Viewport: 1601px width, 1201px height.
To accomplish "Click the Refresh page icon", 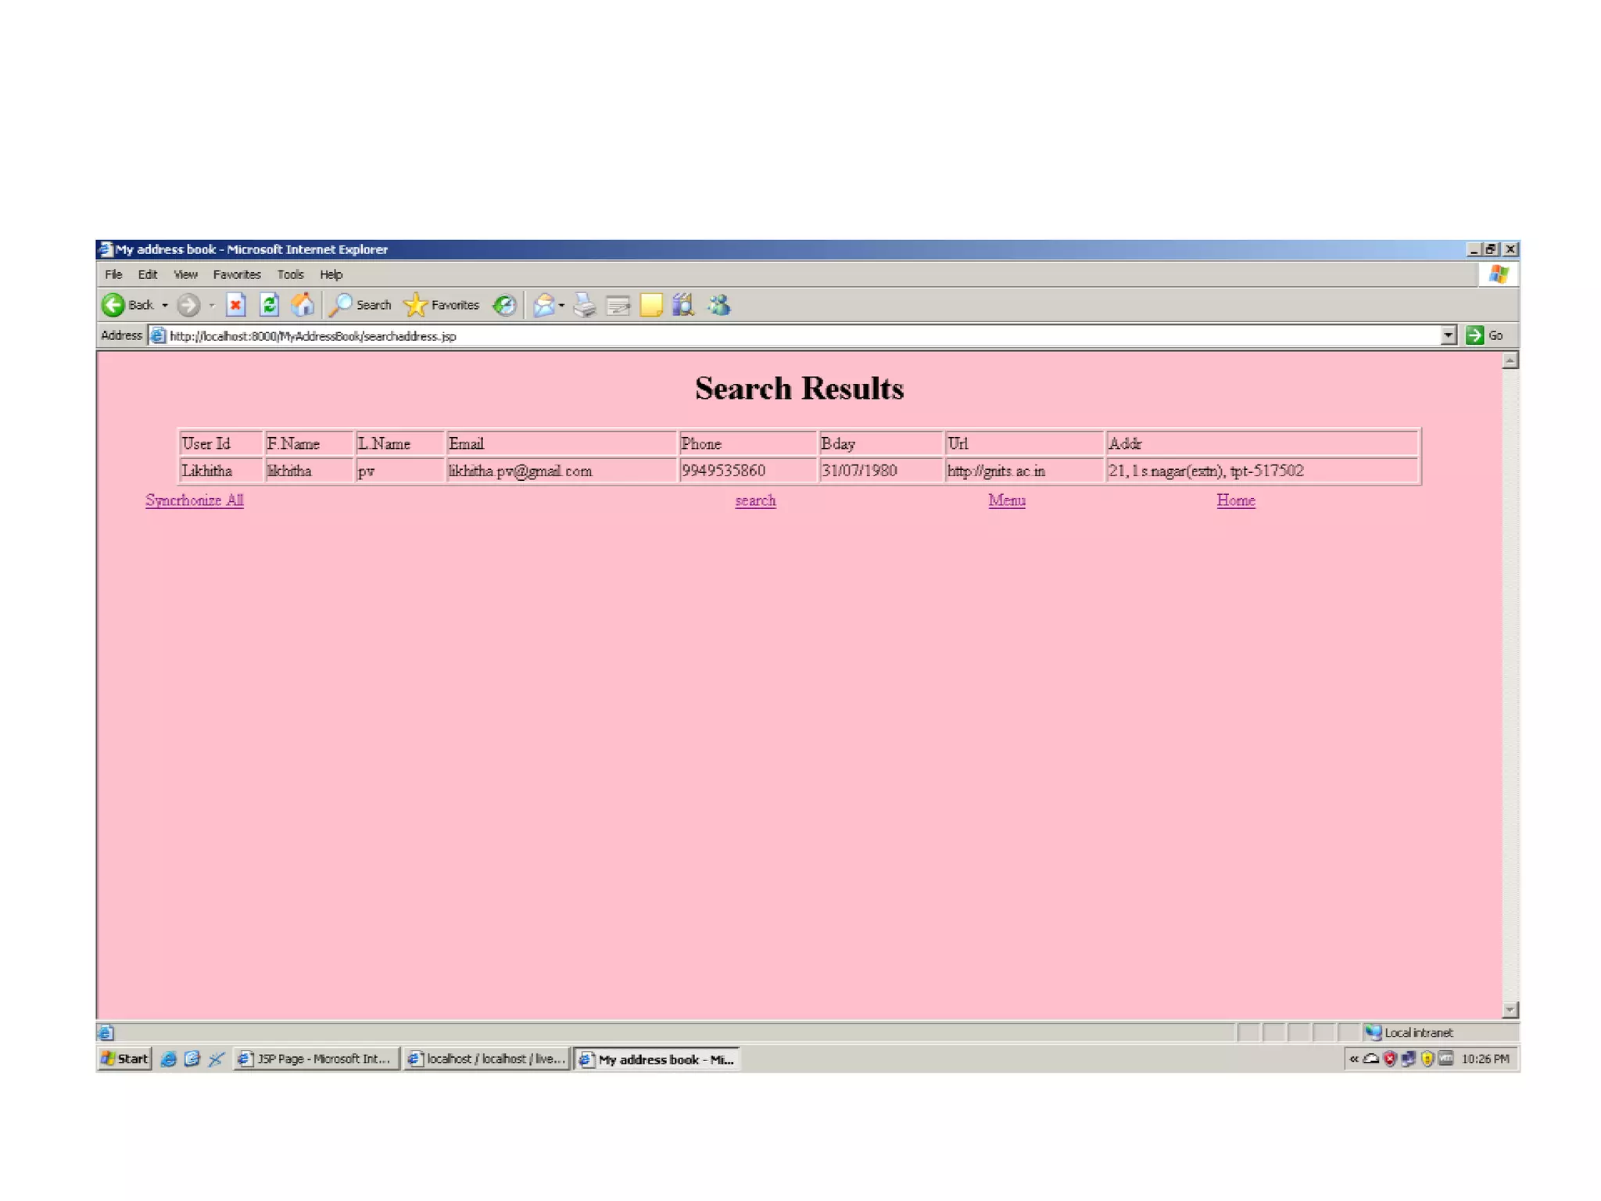I will pos(269,305).
